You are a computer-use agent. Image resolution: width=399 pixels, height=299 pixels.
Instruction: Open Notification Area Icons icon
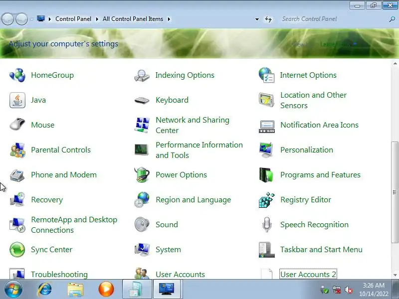point(266,127)
